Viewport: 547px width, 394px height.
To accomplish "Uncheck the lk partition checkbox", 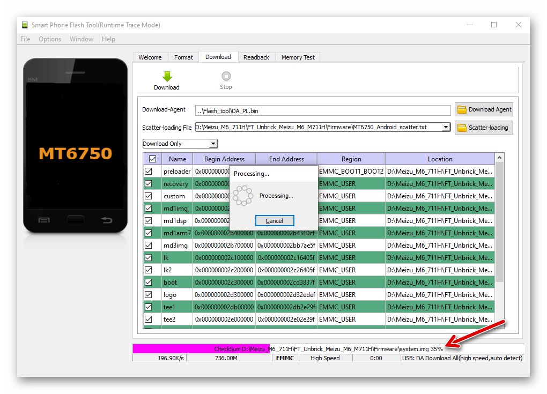I will tap(149, 258).
